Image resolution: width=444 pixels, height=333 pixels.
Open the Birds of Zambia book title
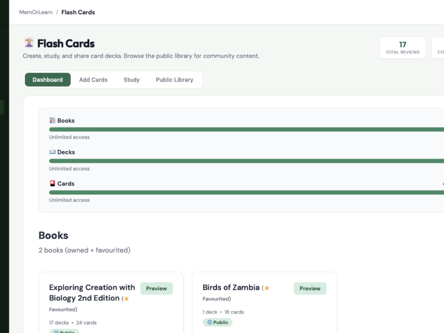click(231, 287)
